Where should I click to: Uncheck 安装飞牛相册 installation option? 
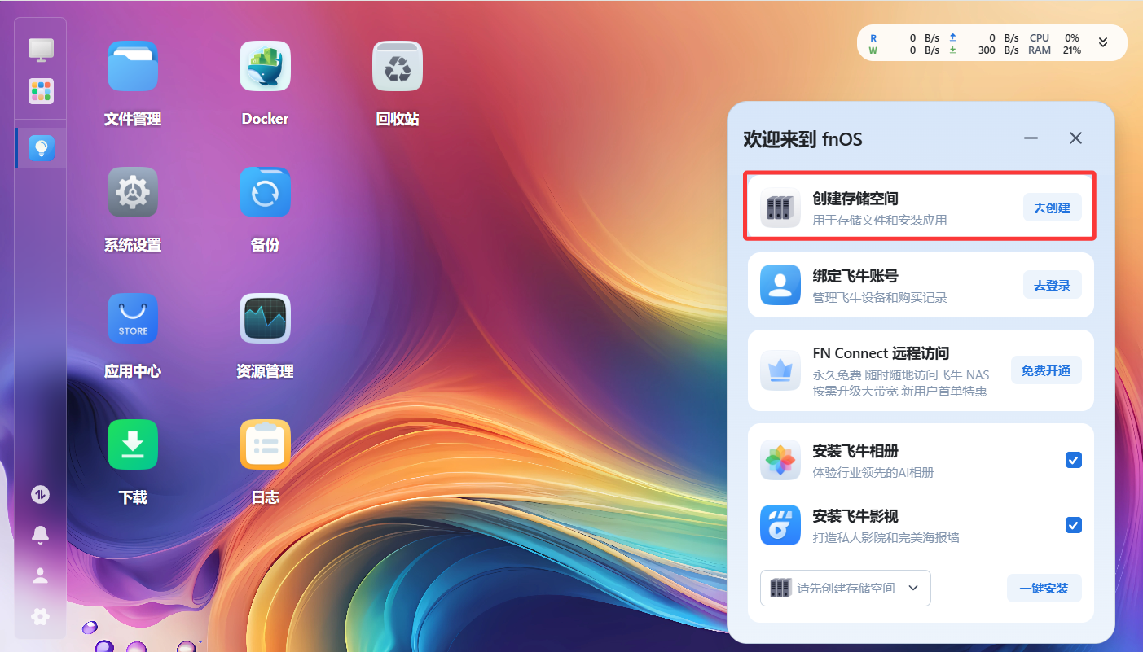tap(1073, 460)
